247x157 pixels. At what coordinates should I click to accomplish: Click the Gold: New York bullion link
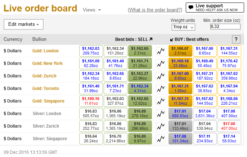[48, 63]
